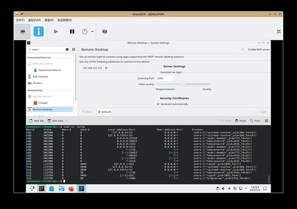
Task: Click the Reset button
Action: coord(87,112)
